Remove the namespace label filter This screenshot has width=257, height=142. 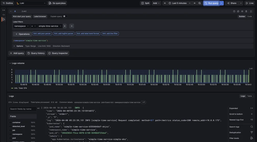pyautogui.click(x=65, y=26)
